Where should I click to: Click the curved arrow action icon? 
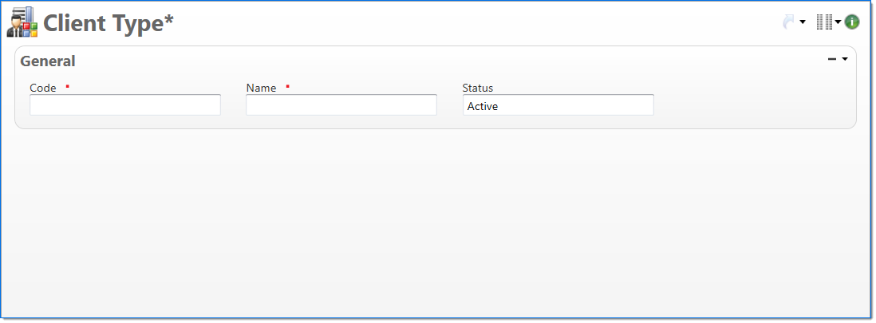pos(789,22)
